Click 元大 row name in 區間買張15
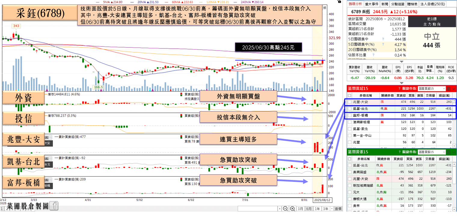This screenshot has width=457, height=216. pos(356,192)
